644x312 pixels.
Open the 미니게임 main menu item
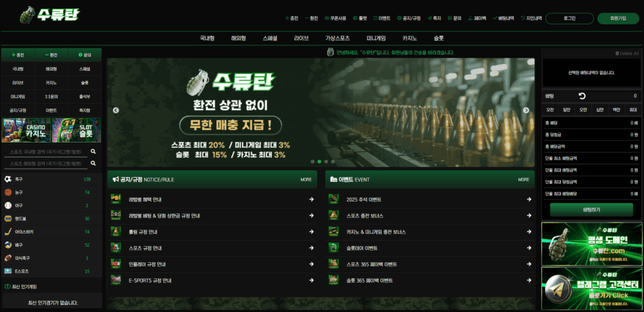coord(376,38)
